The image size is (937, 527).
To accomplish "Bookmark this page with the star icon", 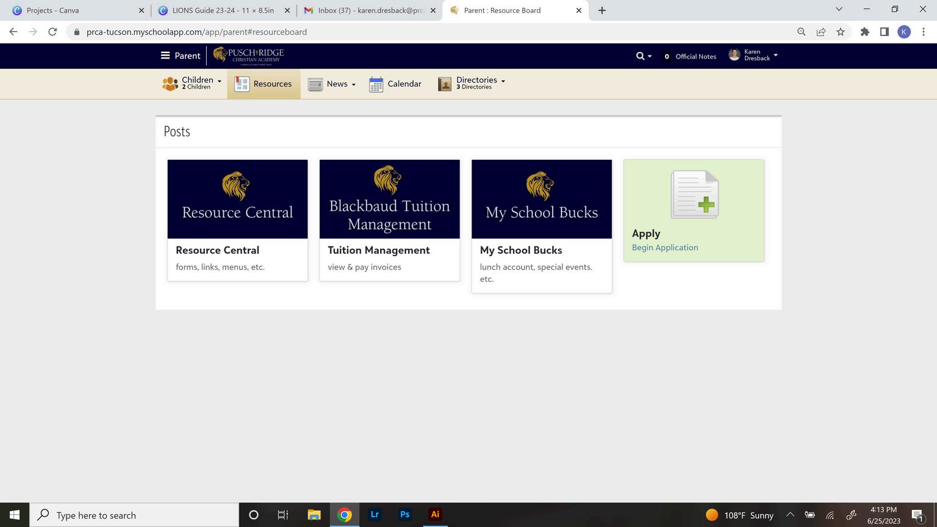I will [x=841, y=32].
